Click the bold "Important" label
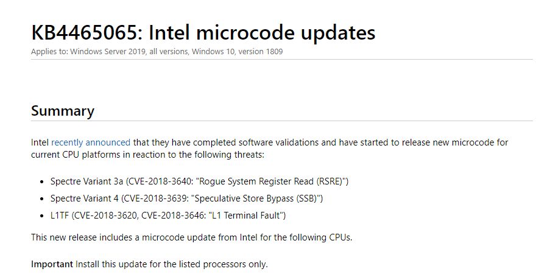This screenshot has width=547, height=277. [52, 264]
